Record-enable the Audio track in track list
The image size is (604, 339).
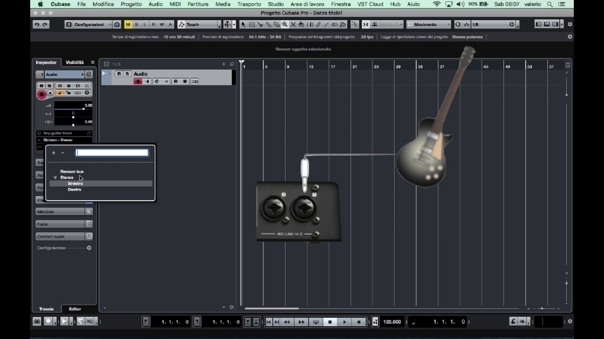(138, 81)
